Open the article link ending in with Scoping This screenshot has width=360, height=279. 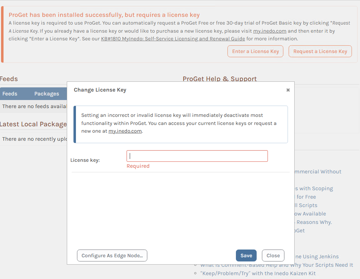click(x=314, y=188)
